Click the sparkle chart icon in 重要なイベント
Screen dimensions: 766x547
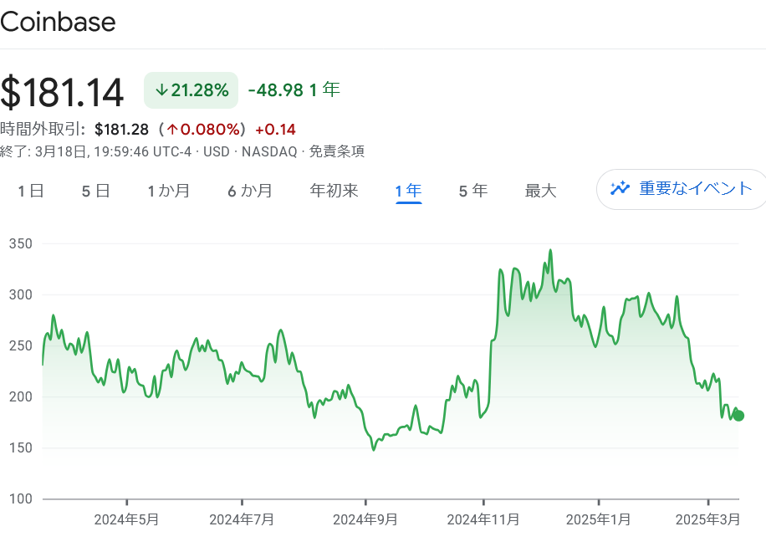click(x=620, y=188)
